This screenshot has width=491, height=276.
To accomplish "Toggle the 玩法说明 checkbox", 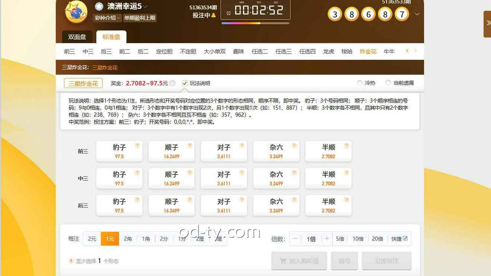I will click(x=184, y=83).
